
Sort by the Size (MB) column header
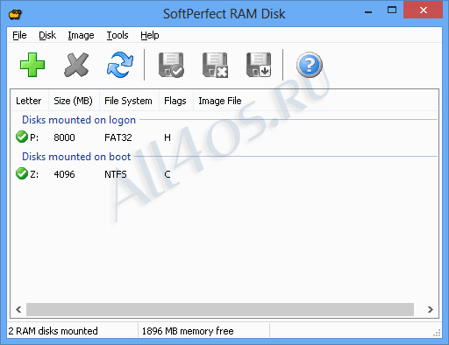pos(73,101)
